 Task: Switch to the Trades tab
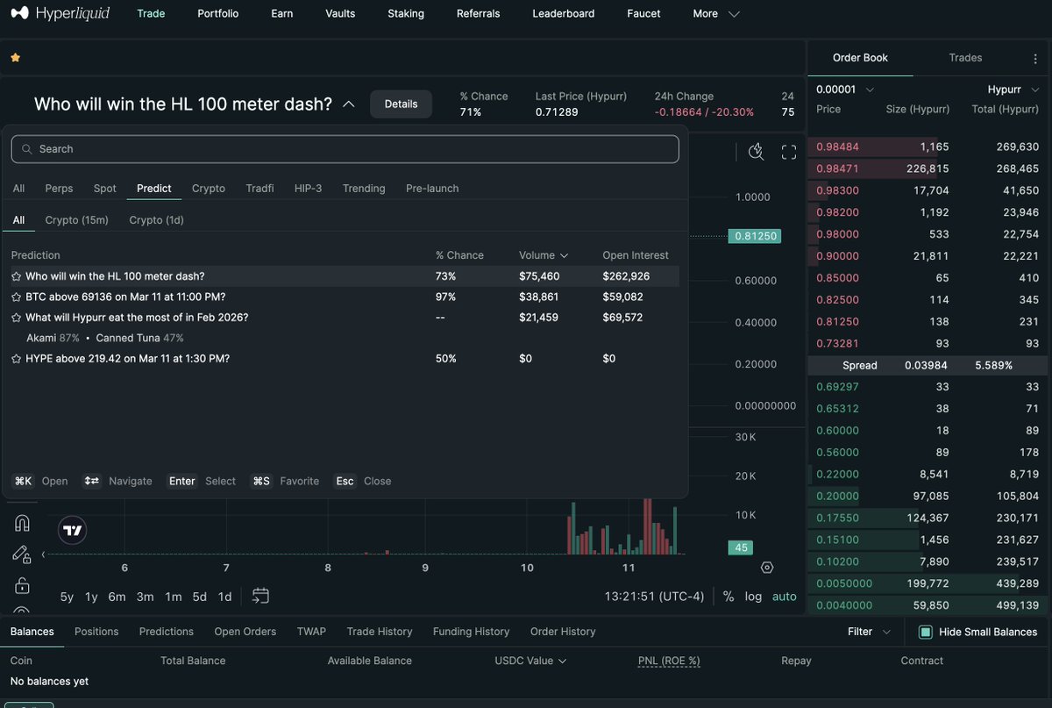[965, 58]
